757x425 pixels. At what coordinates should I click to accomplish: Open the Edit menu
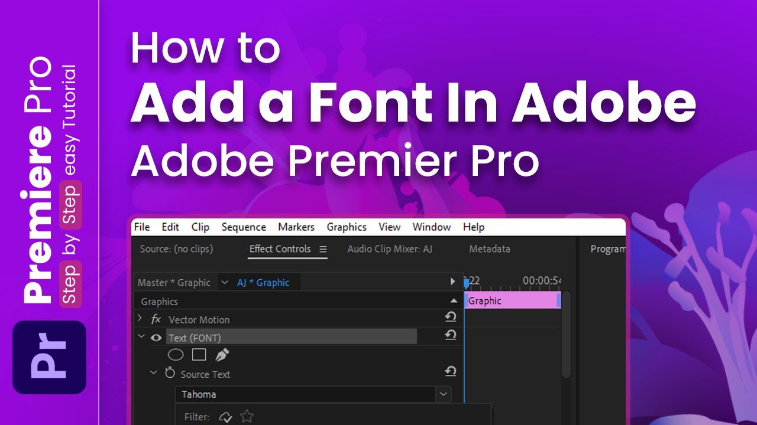click(170, 227)
